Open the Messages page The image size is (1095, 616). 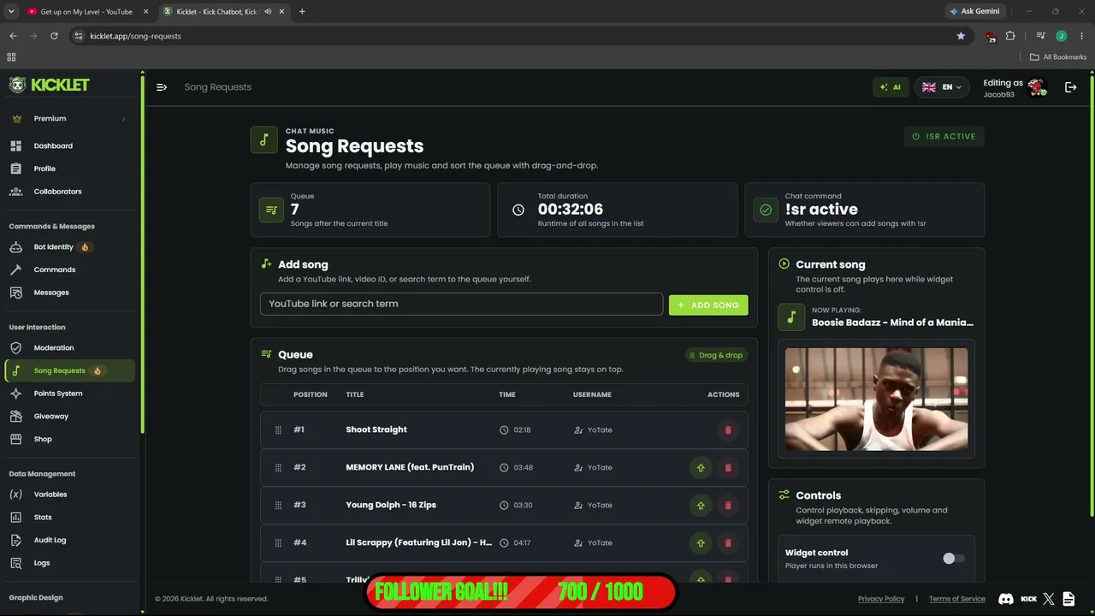[x=51, y=293]
